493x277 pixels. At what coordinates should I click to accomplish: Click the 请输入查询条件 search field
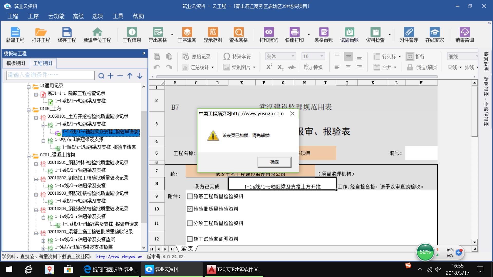pyautogui.click(x=50, y=75)
